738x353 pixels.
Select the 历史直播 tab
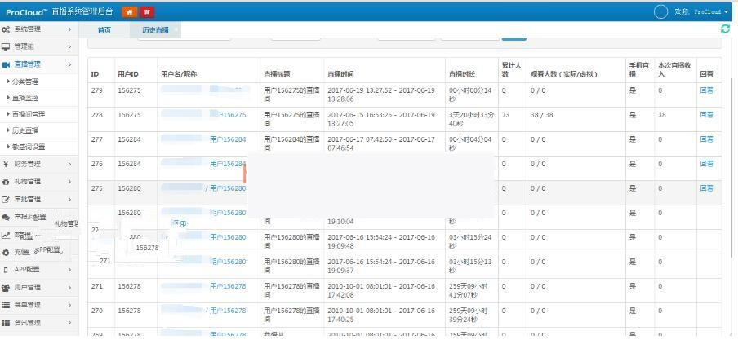155,30
